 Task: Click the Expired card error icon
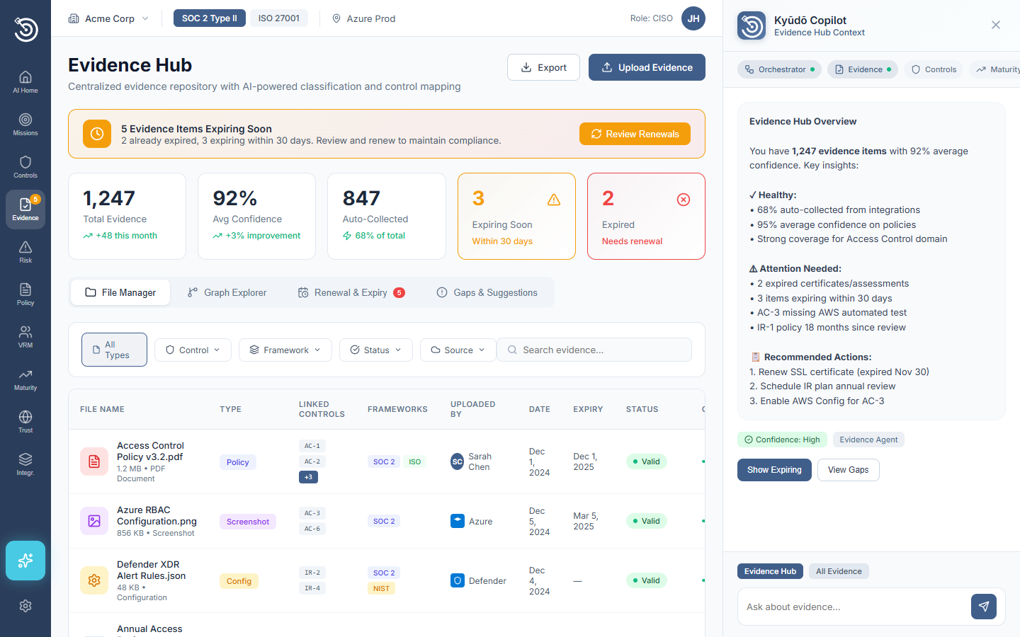[x=684, y=200]
